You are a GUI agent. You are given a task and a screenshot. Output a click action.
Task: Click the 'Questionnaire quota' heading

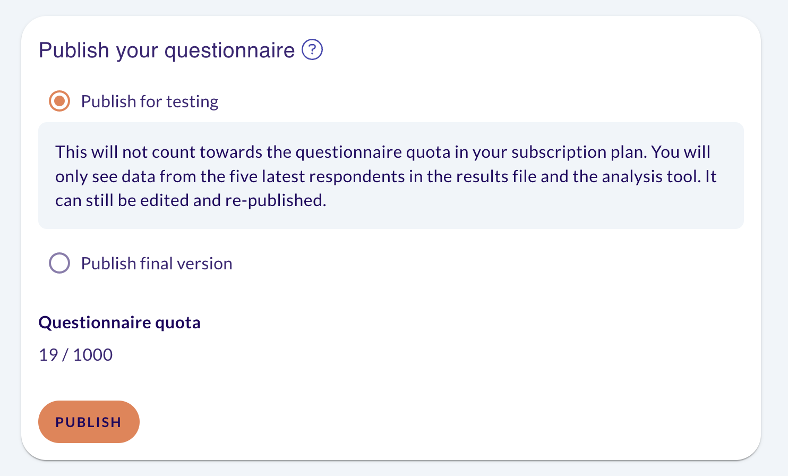pos(119,322)
